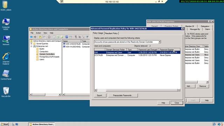
Task: Select the Builtin folder in tree
Action: pyautogui.click(x=42, y=49)
